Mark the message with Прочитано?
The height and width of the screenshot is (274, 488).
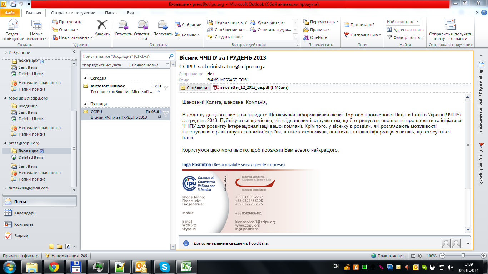click(x=359, y=25)
